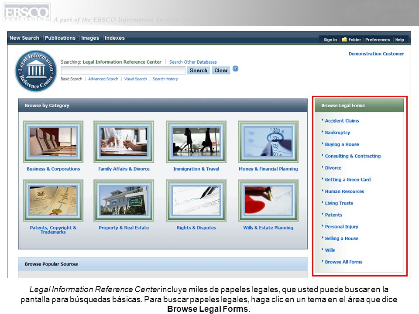The height and width of the screenshot is (314, 419).
Task: Click the blue help question mark icon
Action: click(x=235, y=69)
